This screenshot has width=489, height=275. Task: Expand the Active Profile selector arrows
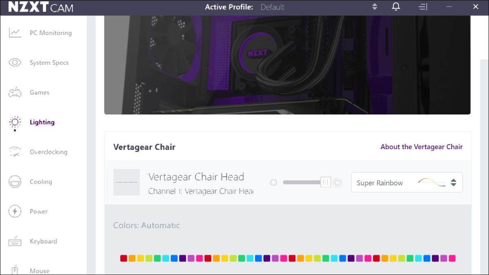pos(375,7)
